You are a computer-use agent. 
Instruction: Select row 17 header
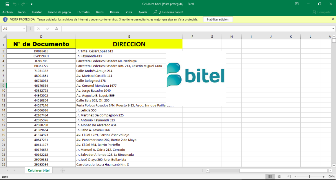[x=3, y=125]
